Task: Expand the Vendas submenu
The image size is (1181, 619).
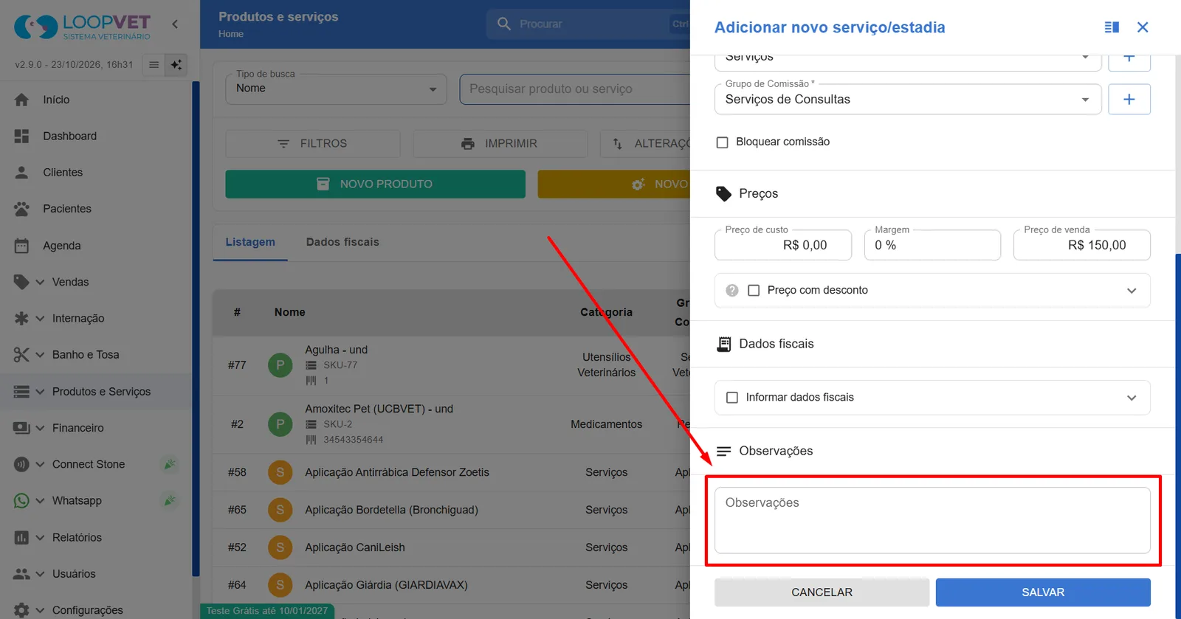Action: coord(40,282)
